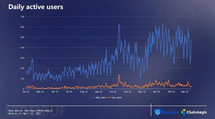
Task: Click the Aug-22 x-axis label
Action: (84, 92)
